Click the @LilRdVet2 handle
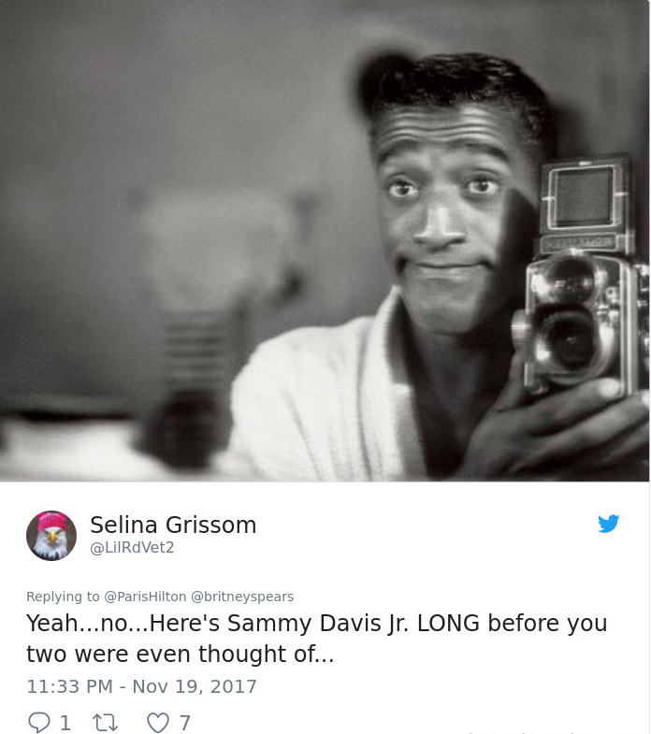This screenshot has width=651, height=734. (132, 547)
